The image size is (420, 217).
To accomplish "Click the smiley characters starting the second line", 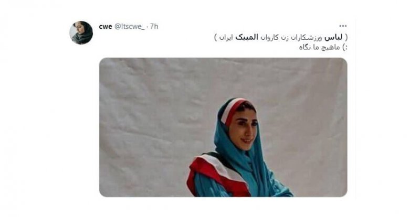I will (345, 48).
